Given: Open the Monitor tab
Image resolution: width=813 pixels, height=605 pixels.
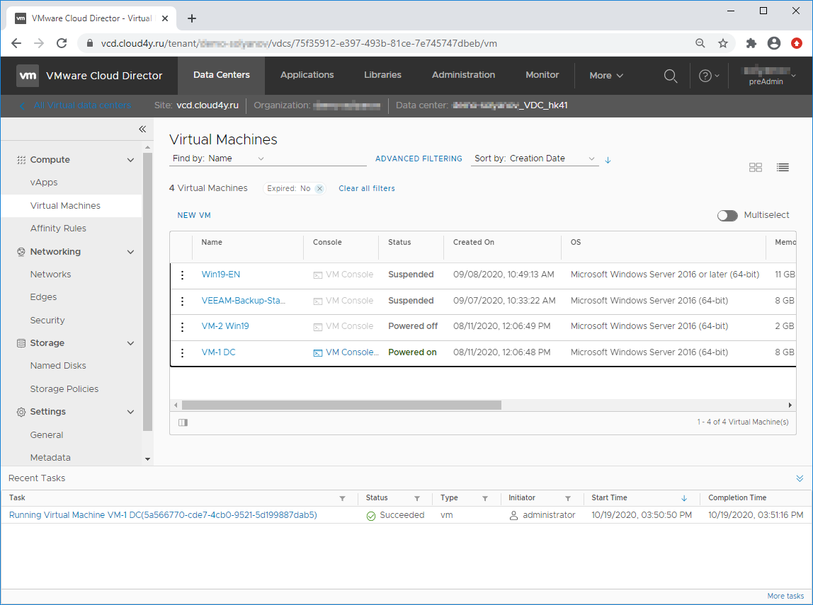Looking at the screenshot, I should coord(542,75).
